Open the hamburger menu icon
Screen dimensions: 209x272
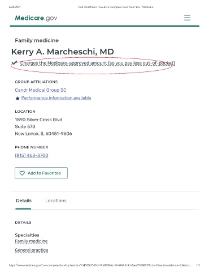187,18
